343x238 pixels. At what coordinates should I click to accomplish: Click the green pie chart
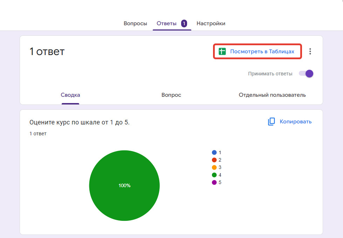point(124,185)
